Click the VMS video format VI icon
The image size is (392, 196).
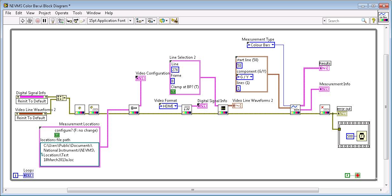pyautogui.click(x=187, y=110)
